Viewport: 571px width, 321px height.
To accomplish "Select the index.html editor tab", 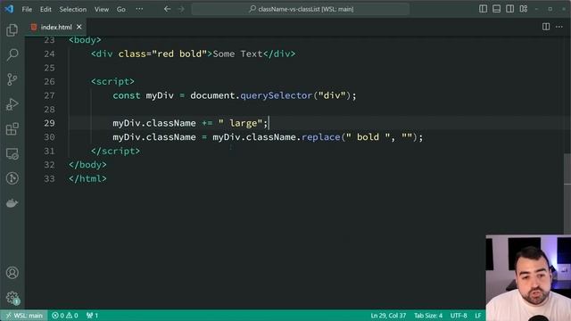I will [x=56, y=27].
